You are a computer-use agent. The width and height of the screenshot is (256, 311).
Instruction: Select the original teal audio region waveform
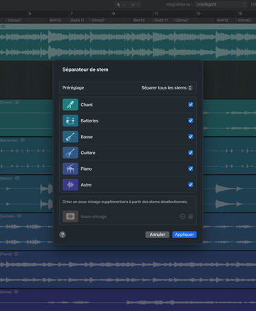tap(128, 45)
